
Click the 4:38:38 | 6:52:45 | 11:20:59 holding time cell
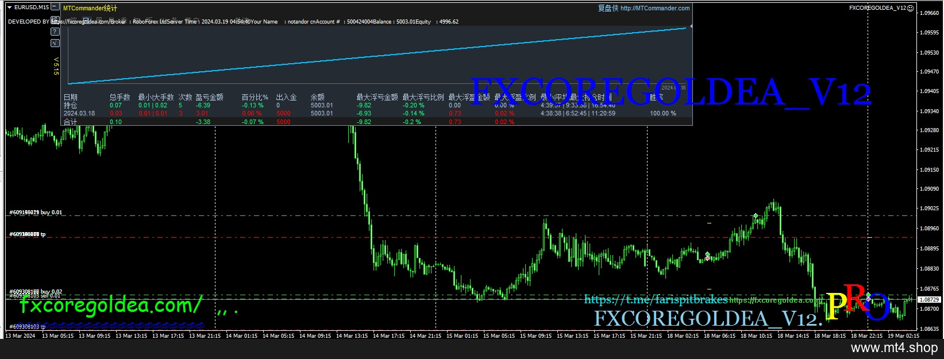[578, 113]
